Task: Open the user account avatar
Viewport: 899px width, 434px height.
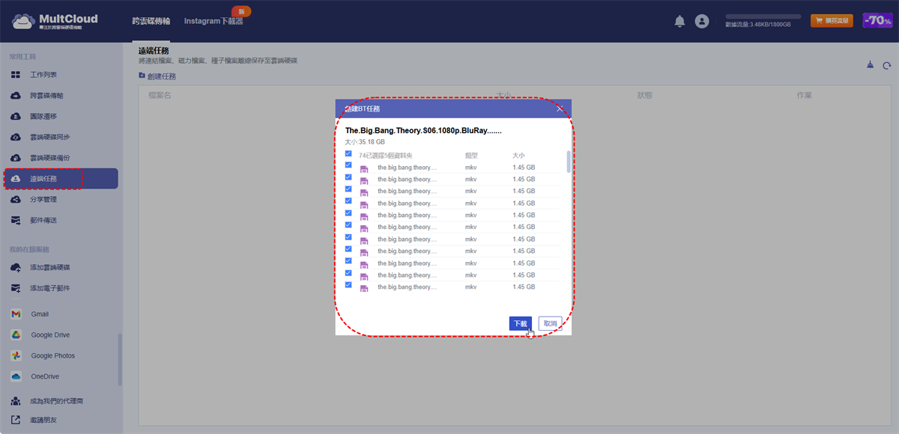Action: (x=702, y=22)
